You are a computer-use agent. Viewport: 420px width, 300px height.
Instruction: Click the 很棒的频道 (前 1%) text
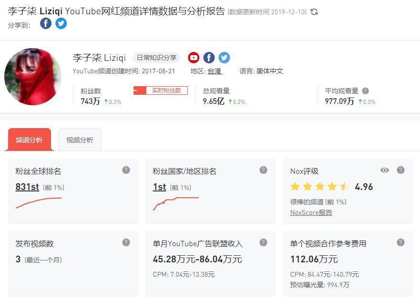[x=318, y=202]
